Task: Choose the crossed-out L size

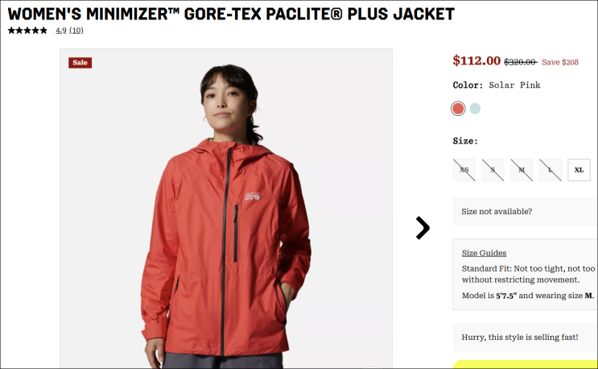Action: pyautogui.click(x=551, y=170)
